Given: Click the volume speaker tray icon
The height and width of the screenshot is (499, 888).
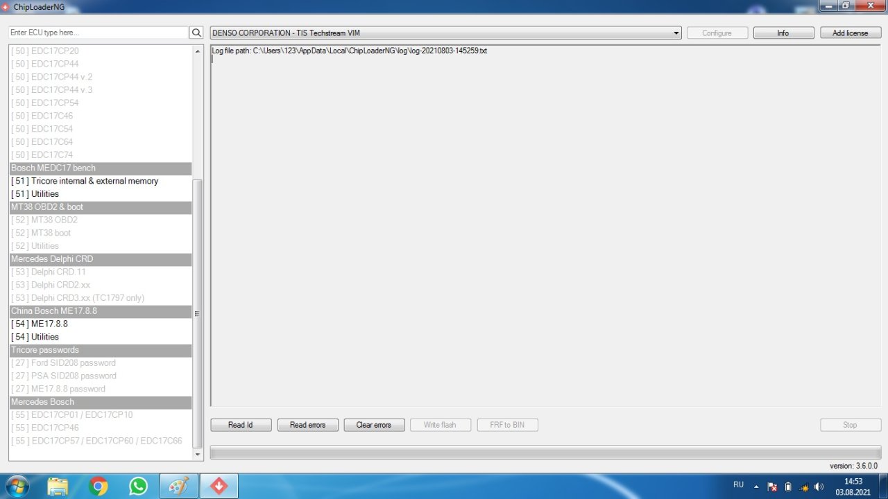Looking at the screenshot, I should [x=819, y=487].
